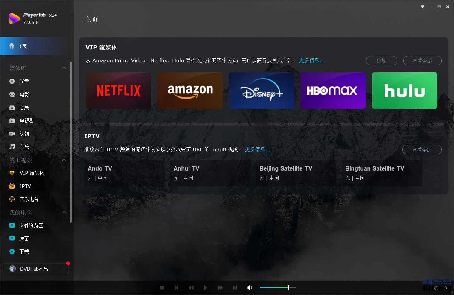Screen dimensions: 454x295
Task: Open the Hulu streaming tile
Action: tap(405, 90)
